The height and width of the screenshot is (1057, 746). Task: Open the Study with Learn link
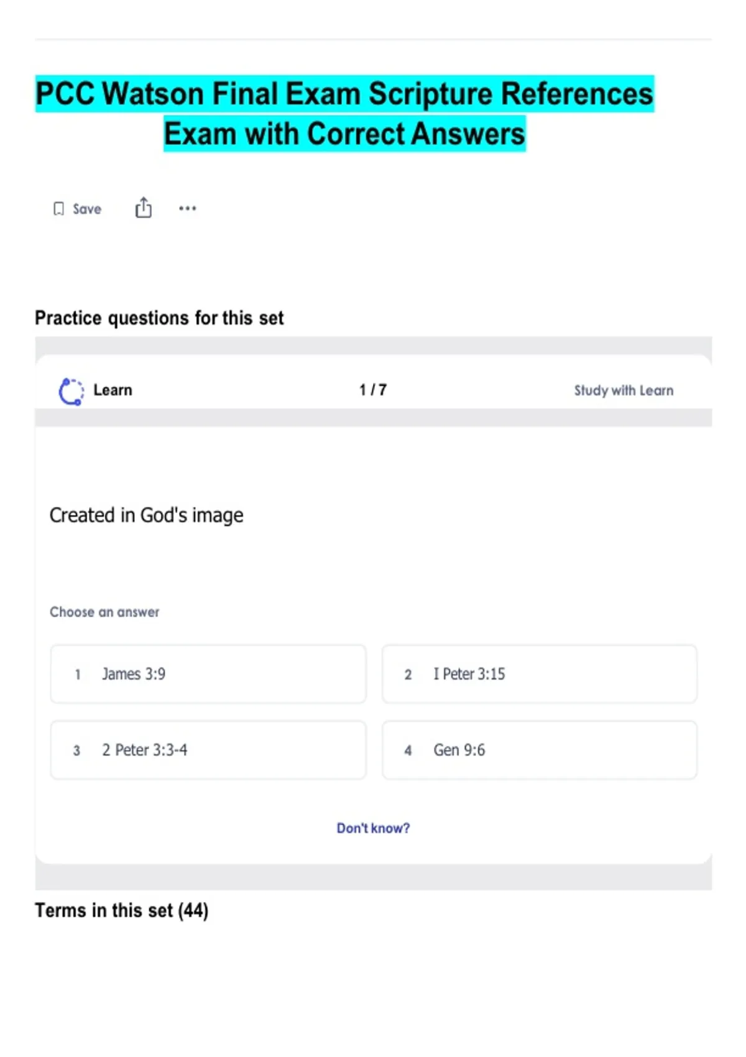pos(624,390)
